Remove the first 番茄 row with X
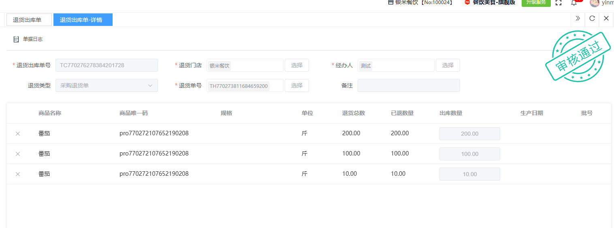The height and width of the screenshot is (228, 614). coord(18,134)
